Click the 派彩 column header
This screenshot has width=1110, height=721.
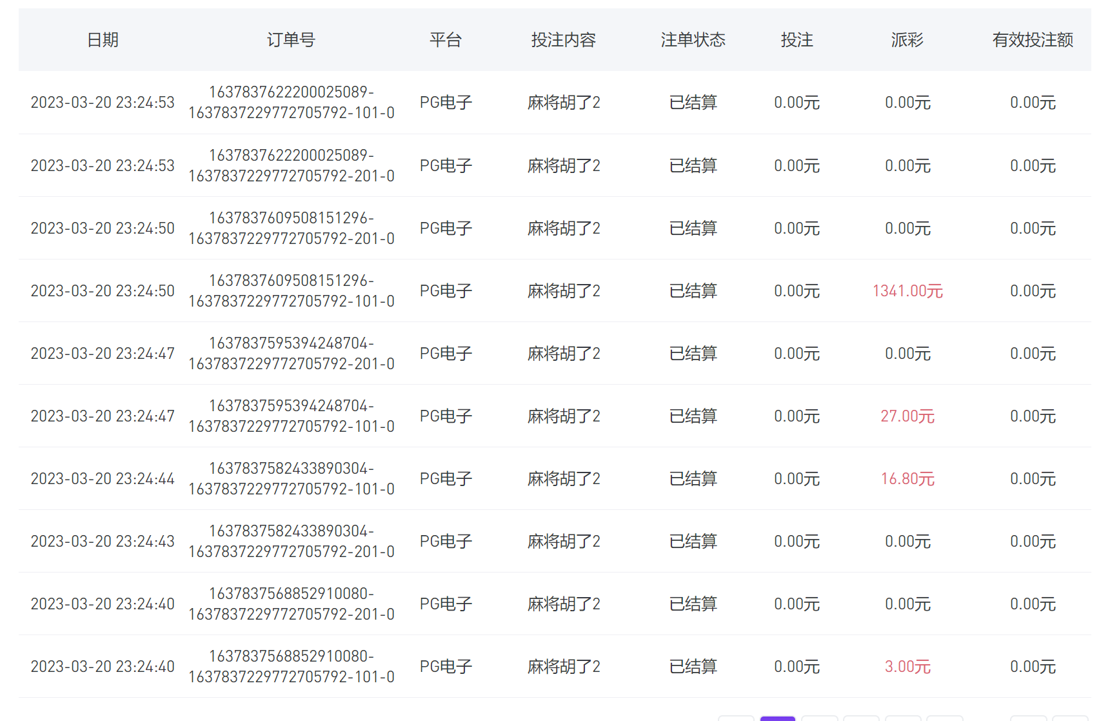[x=907, y=40]
